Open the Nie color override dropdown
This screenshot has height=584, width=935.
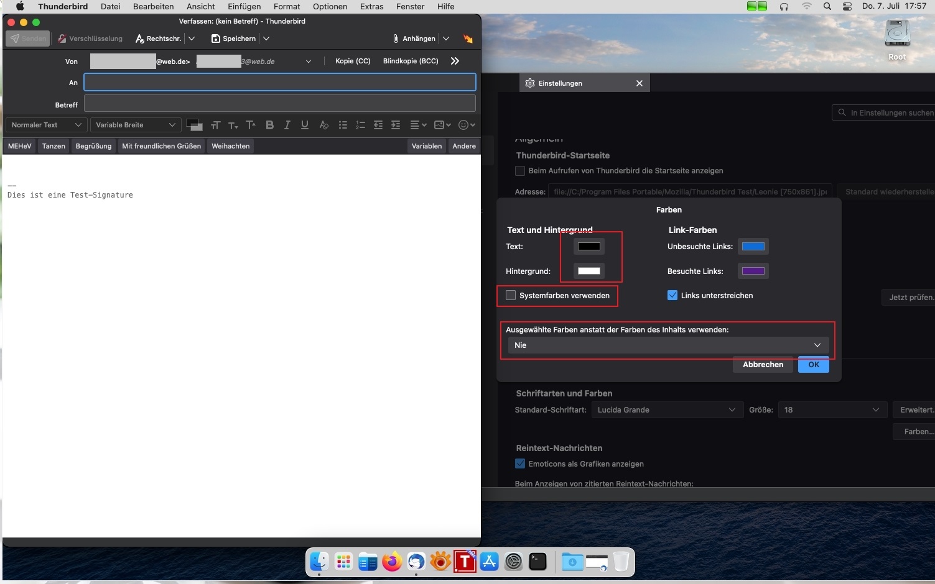(x=668, y=345)
